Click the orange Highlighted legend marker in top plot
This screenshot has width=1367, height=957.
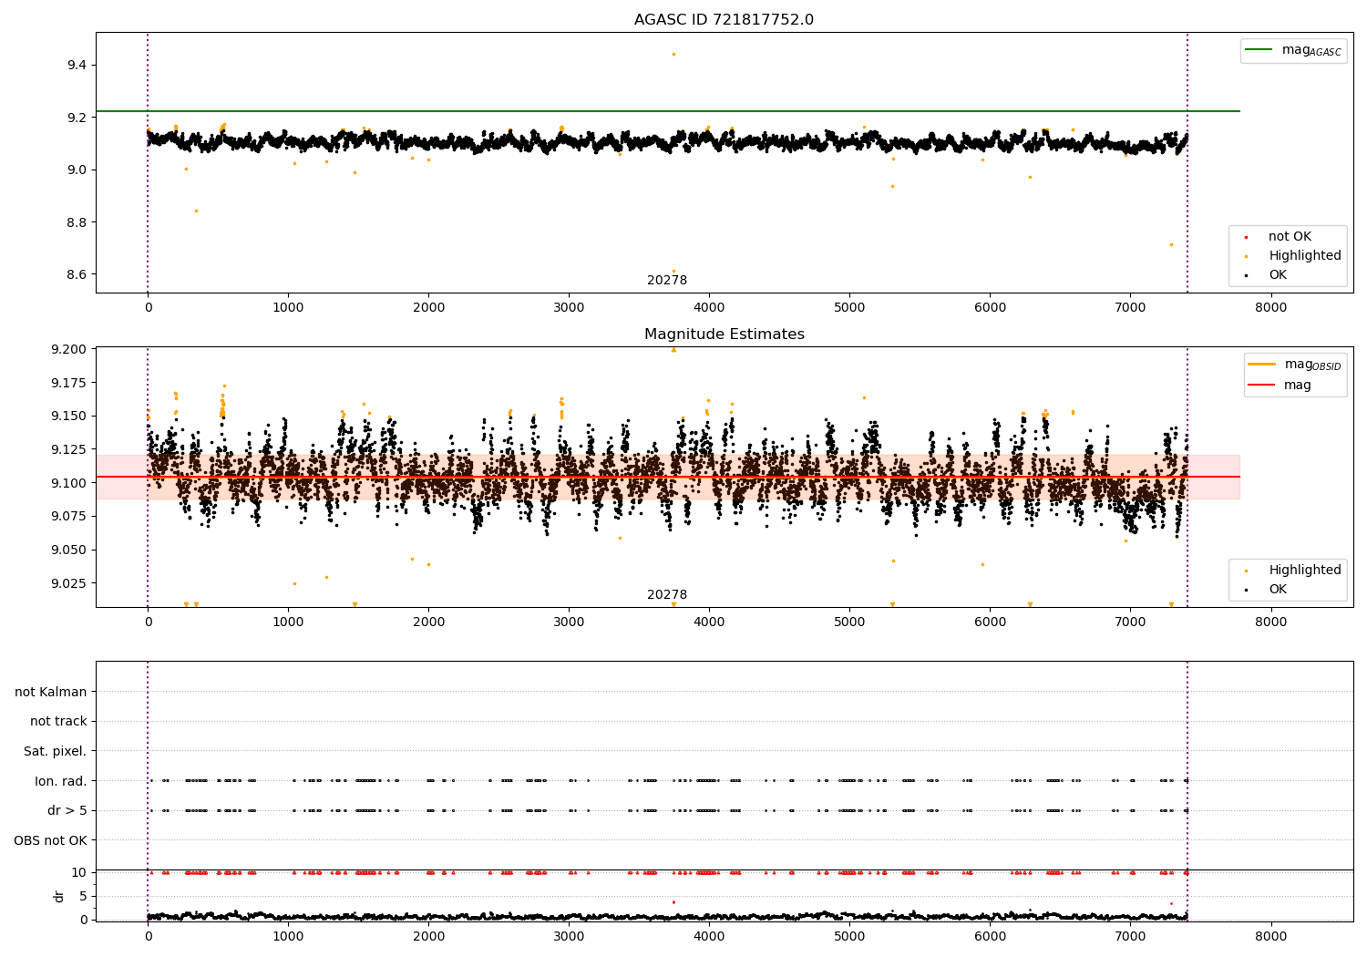tap(1246, 256)
